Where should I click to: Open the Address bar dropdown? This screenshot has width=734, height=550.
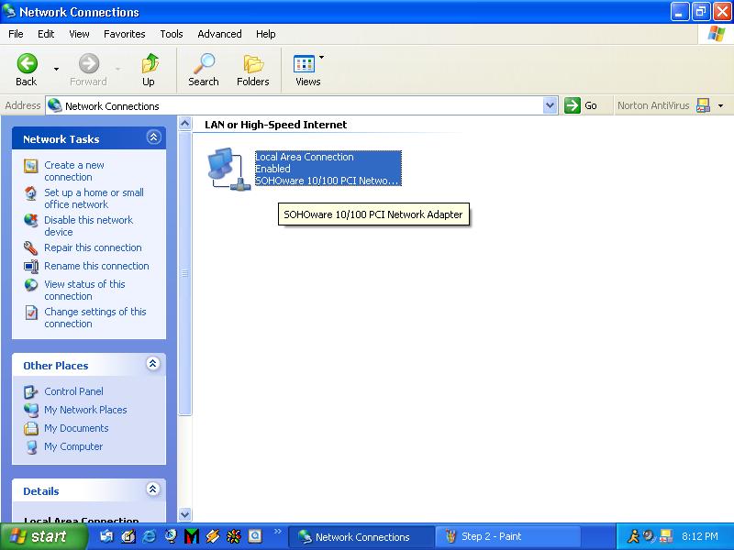click(x=550, y=105)
